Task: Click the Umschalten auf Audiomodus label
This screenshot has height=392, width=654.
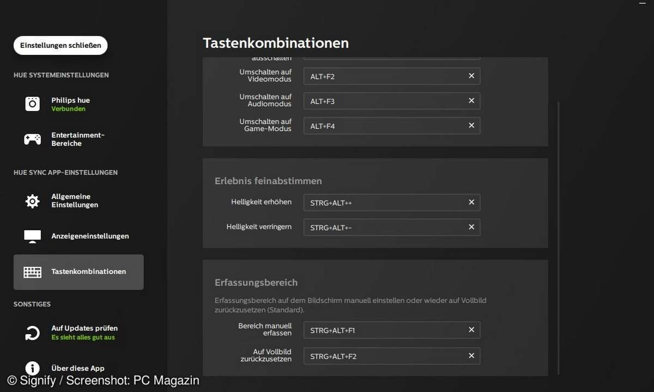Action: (265, 100)
